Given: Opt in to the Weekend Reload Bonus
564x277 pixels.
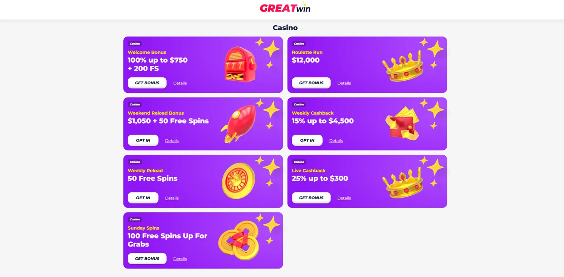Looking at the screenshot, I should tap(143, 140).
